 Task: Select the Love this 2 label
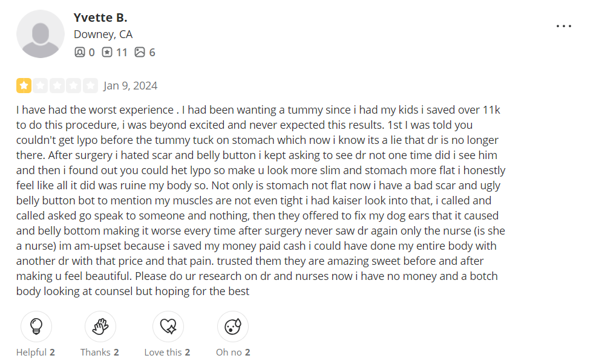coord(168,352)
